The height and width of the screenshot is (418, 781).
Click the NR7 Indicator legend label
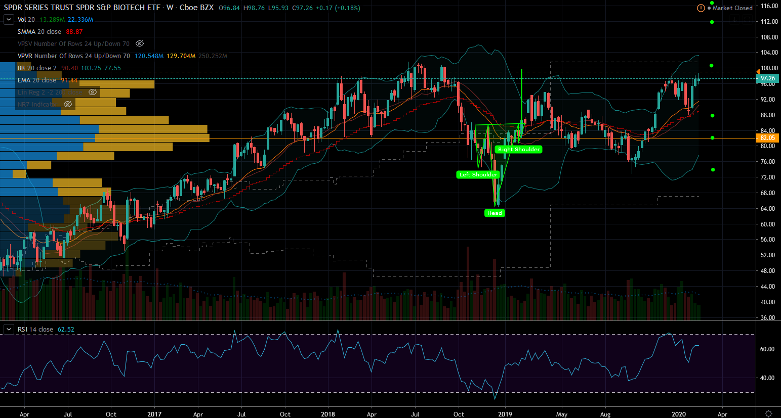pos(38,105)
